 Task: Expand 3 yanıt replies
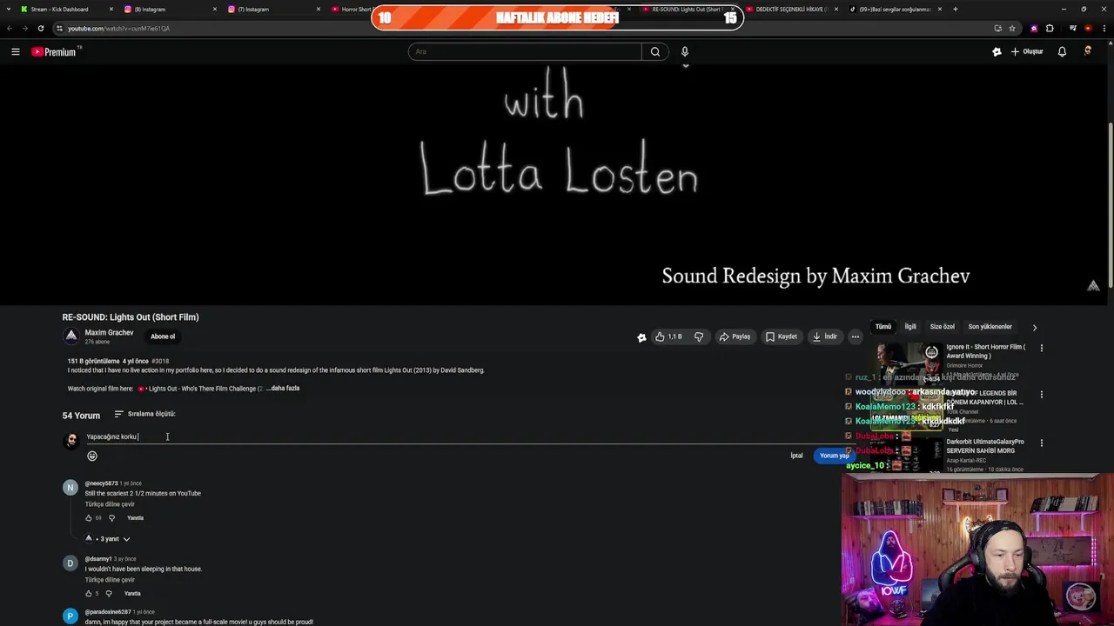point(108,539)
